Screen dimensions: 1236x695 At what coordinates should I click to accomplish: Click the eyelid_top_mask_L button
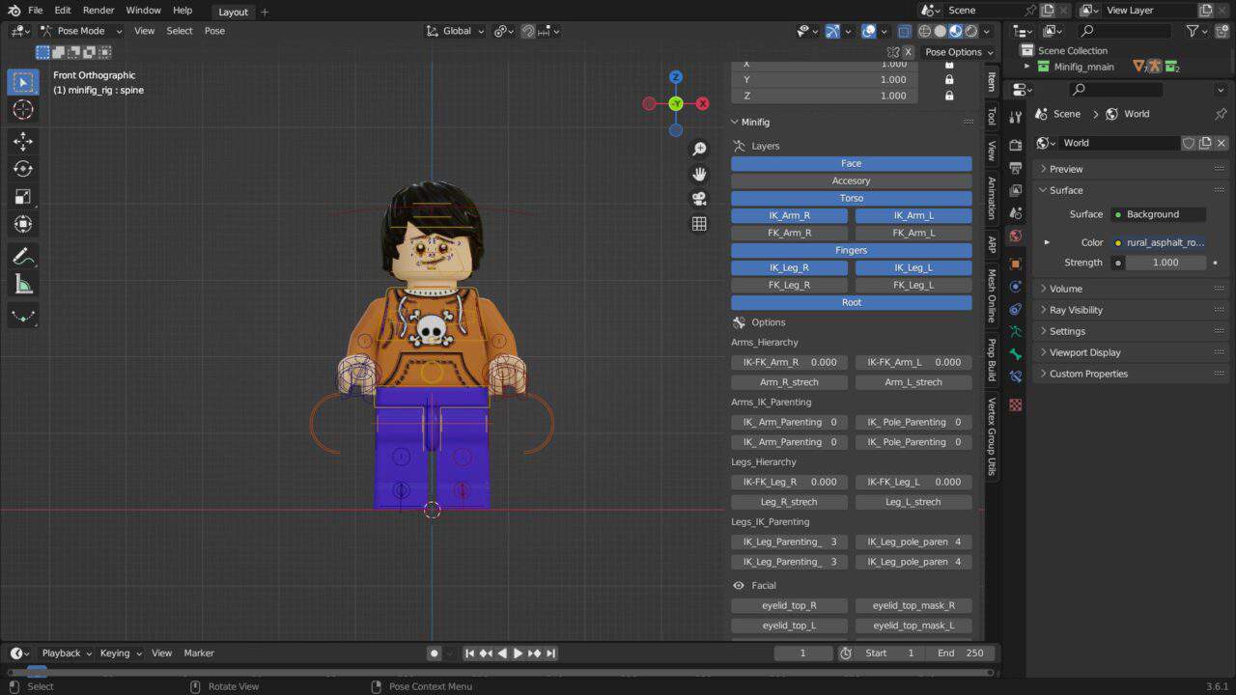coord(913,625)
